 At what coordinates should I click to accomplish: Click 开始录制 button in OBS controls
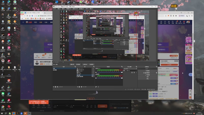(147, 71)
